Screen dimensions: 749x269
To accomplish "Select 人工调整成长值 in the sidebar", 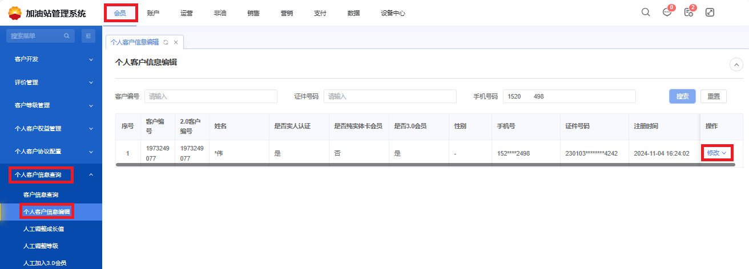I will 43,229.
